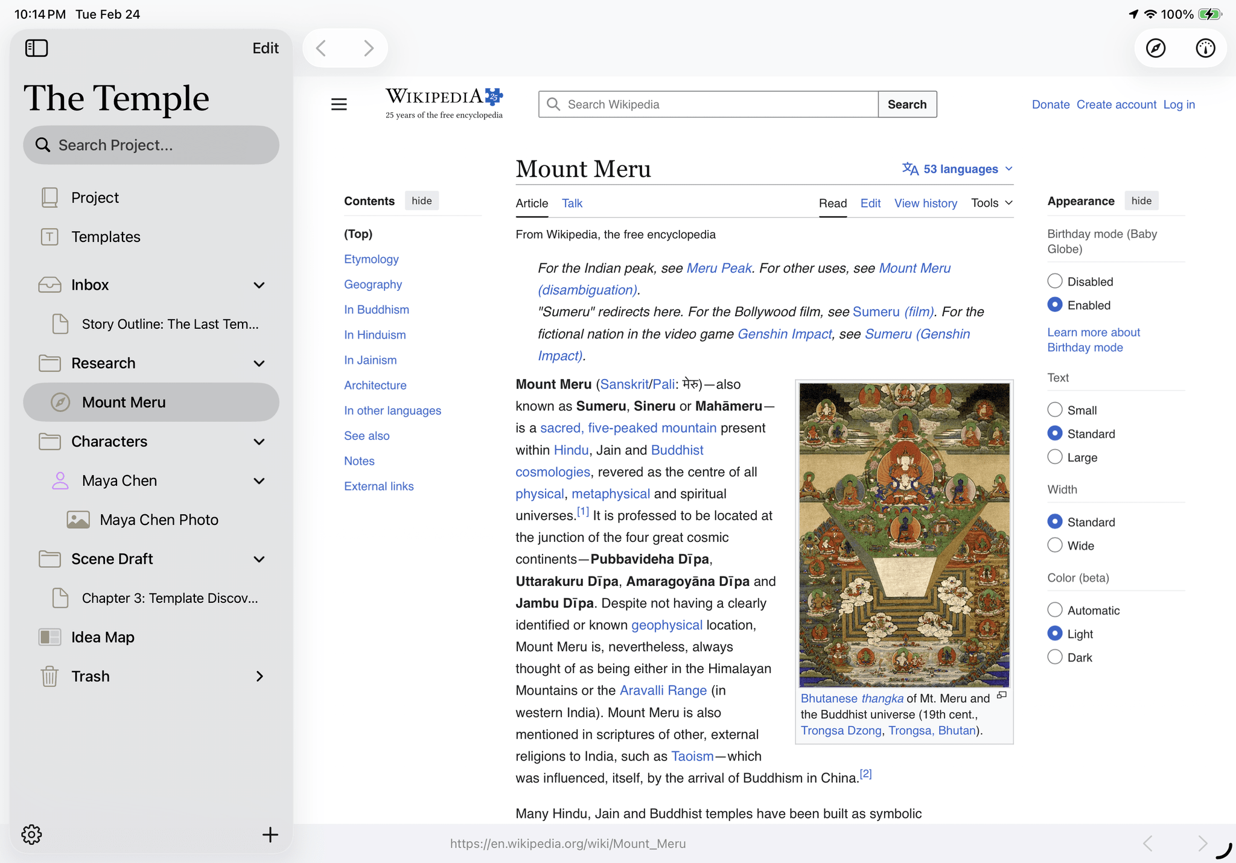This screenshot has width=1236, height=863.
Task: Select Disabled for Birthday mode
Action: coord(1055,281)
